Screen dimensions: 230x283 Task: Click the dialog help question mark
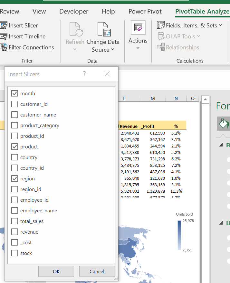[x=84, y=74]
